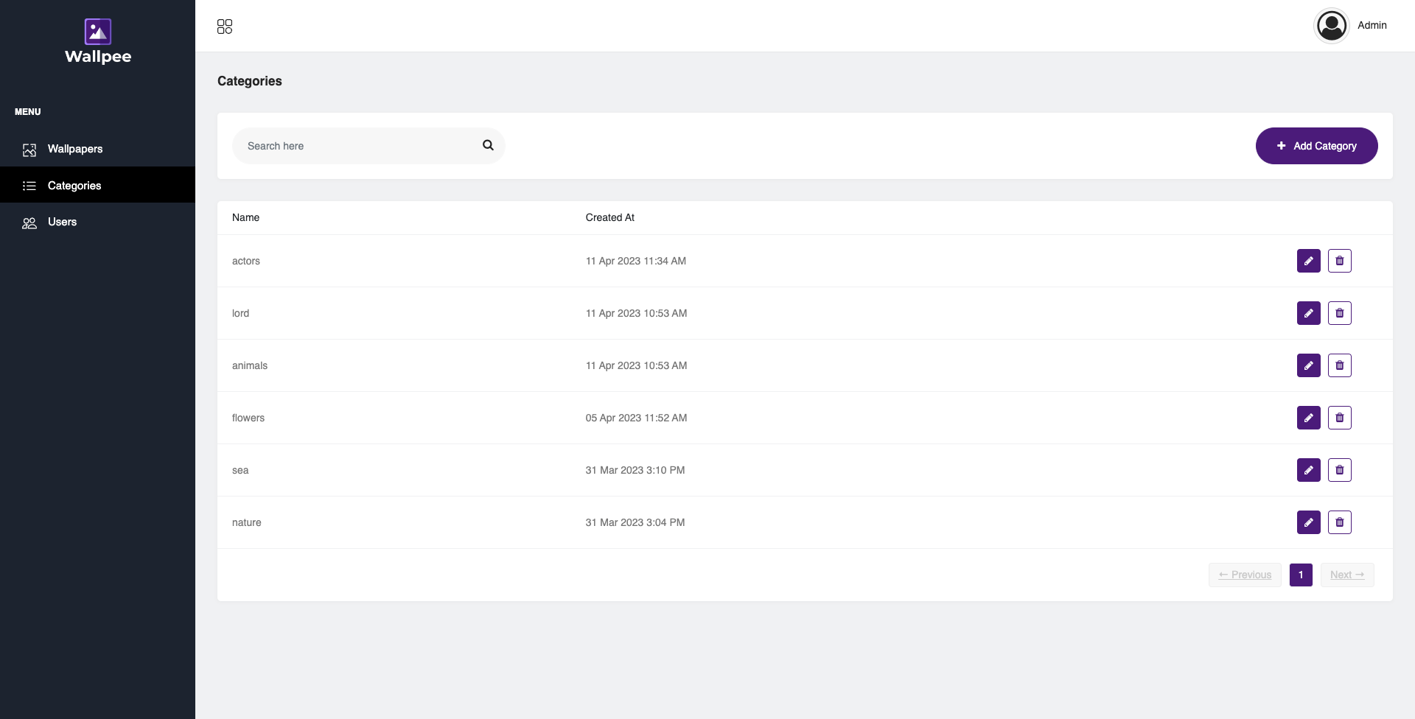Click the search magnifier icon

488,145
